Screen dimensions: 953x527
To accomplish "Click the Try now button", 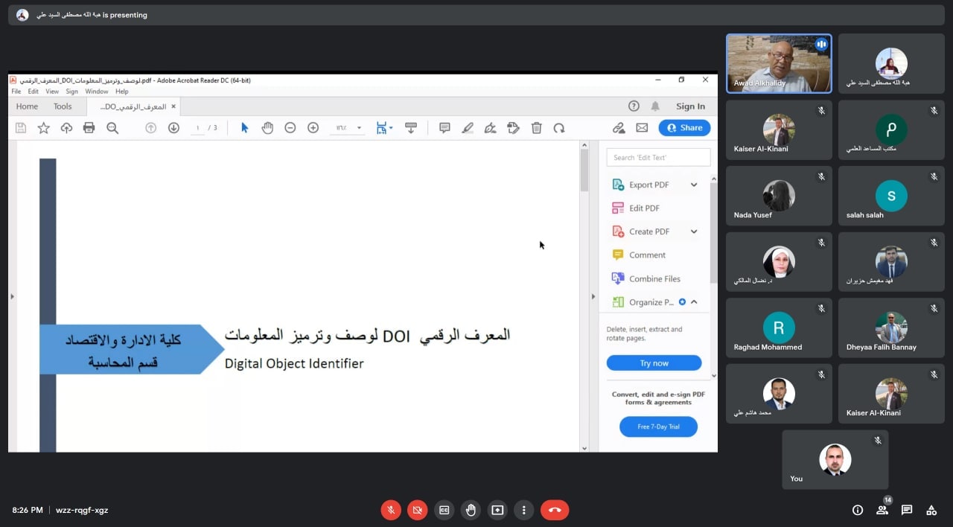I will (654, 363).
